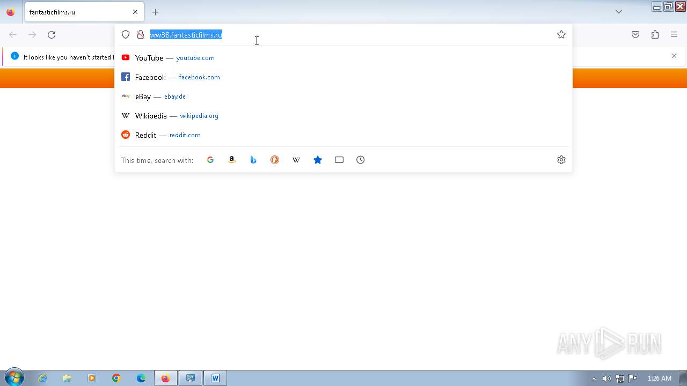This screenshot has width=687, height=386.
Task: Open the volume speaker tray icon
Action: pos(606,378)
